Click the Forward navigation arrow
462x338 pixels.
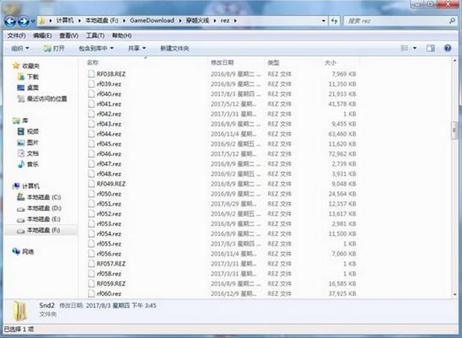(23, 20)
